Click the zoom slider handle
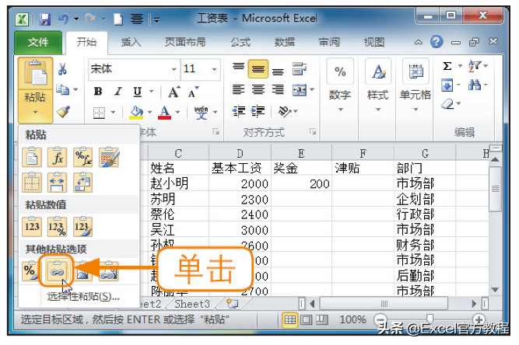The width and height of the screenshot is (519, 345). (430, 319)
